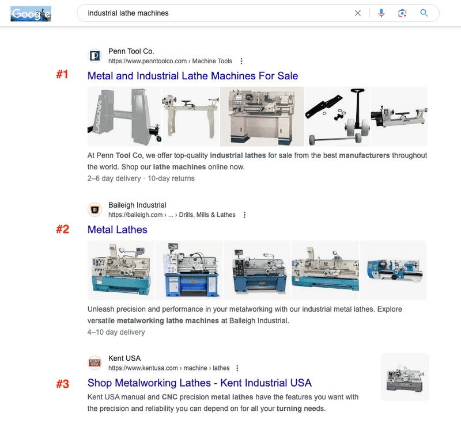461x424 pixels.
Task: Start voice search with microphone icon
Action: pos(381,13)
